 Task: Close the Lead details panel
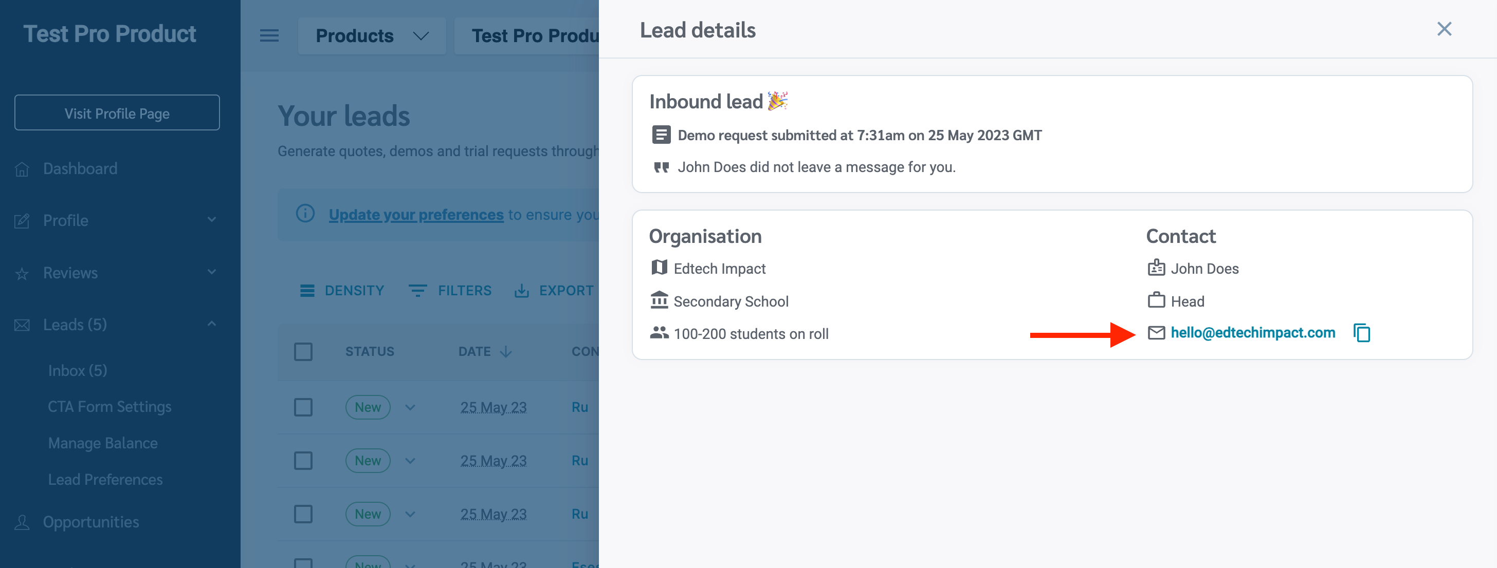pyautogui.click(x=1444, y=29)
